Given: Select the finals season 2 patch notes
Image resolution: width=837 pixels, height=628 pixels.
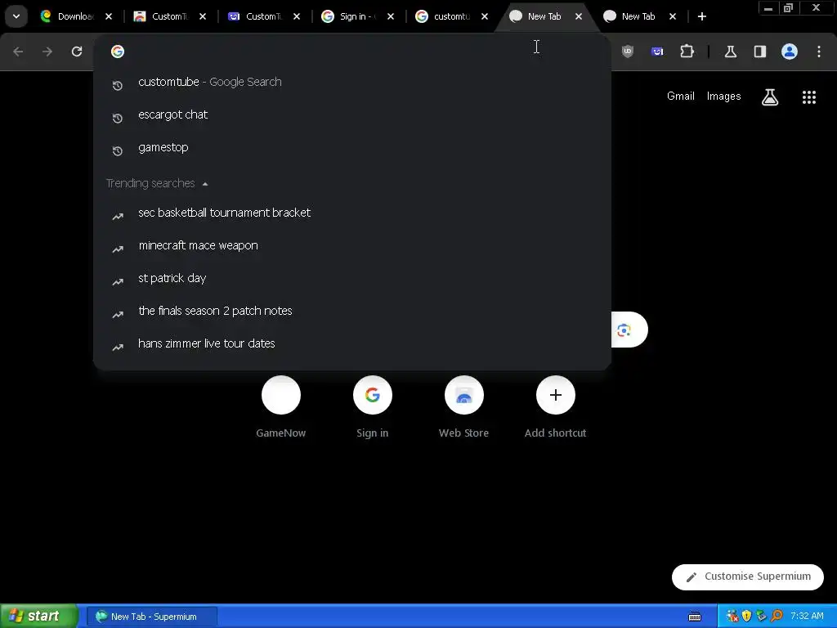Looking at the screenshot, I should click(352, 311).
